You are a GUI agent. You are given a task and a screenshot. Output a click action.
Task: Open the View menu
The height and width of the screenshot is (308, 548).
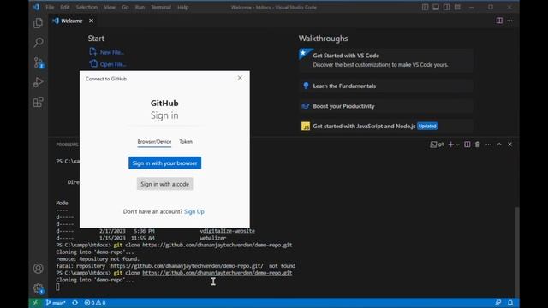pos(110,7)
